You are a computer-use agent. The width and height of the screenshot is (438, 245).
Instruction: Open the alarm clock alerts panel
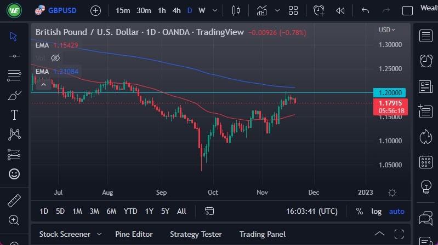[x=425, y=60]
